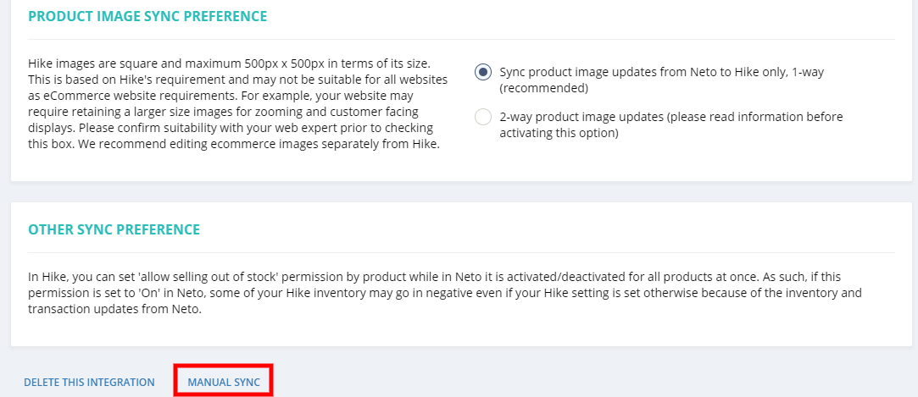Click the divider under Product Image Sync heading
The height and width of the screenshot is (397, 918).
pyautogui.click(x=461, y=39)
